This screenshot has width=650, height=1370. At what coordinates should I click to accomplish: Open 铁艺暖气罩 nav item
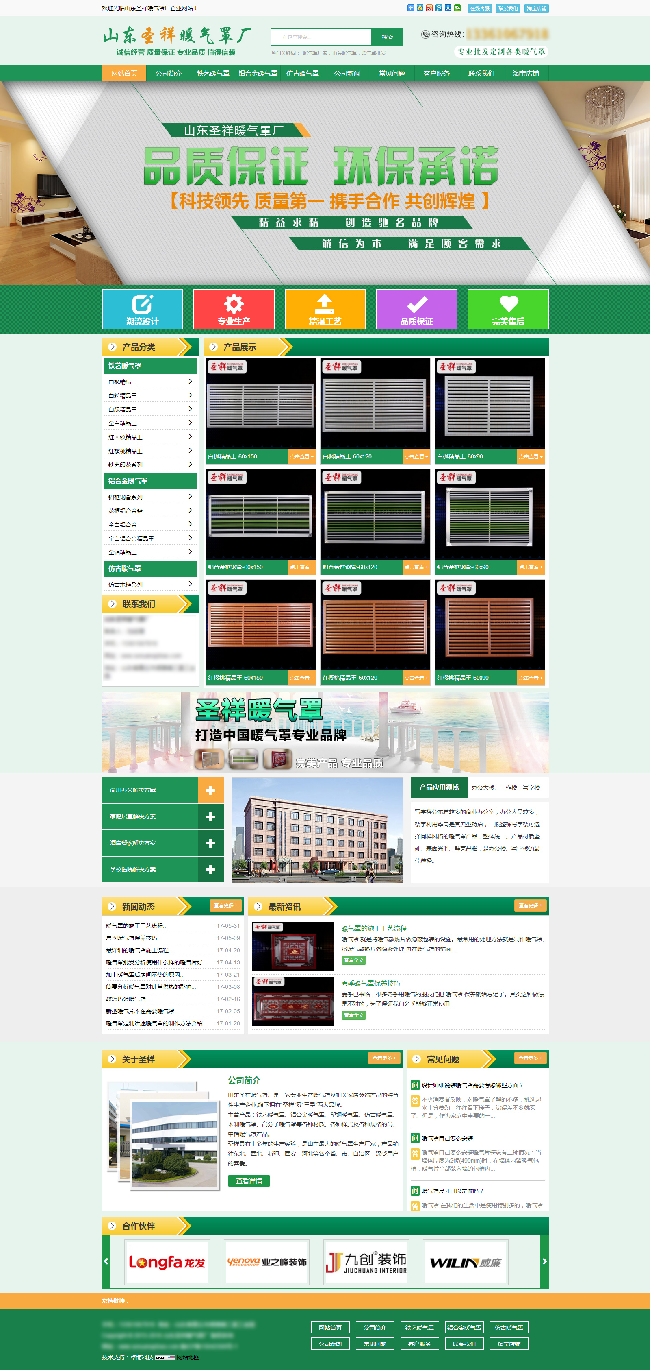tap(213, 73)
